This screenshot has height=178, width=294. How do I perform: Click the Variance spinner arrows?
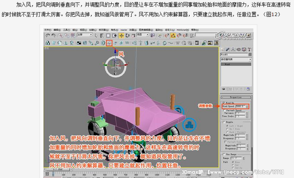247,113
